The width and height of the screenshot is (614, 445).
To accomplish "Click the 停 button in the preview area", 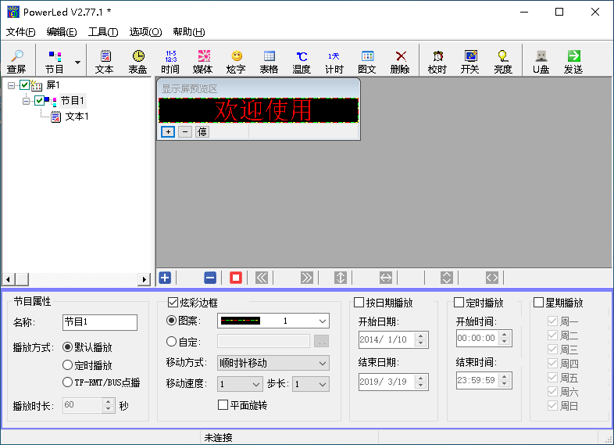I will pos(202,132).
